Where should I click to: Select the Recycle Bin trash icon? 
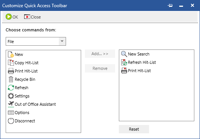click(11, 79)
